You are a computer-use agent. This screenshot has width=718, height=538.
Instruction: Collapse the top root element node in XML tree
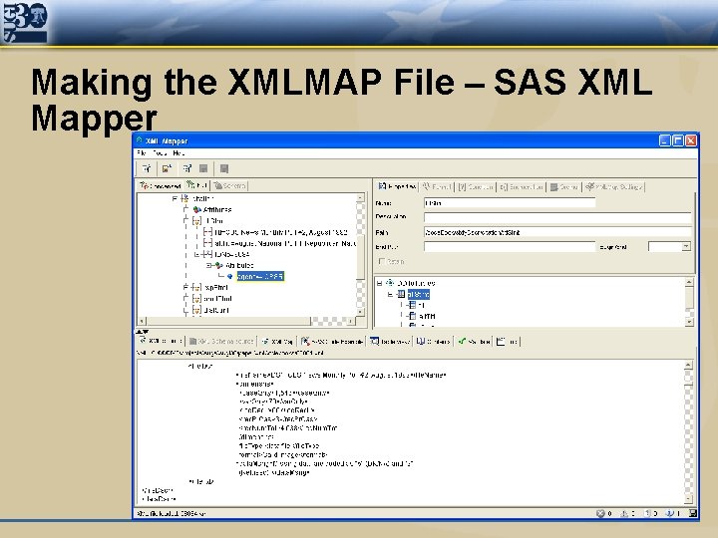click(175, 198)
